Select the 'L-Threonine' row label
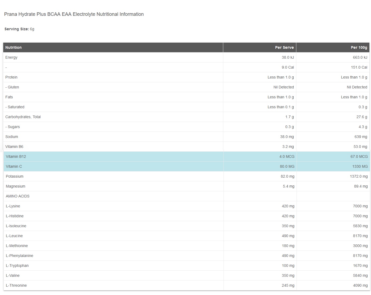Image resolution: width=371 pixels, height=295 pixels. point(16,285)
